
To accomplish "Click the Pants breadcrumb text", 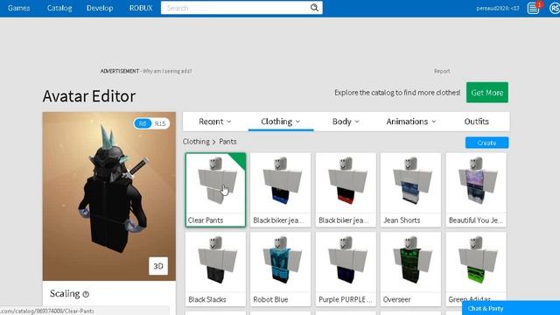I will [x=227, y=142].
